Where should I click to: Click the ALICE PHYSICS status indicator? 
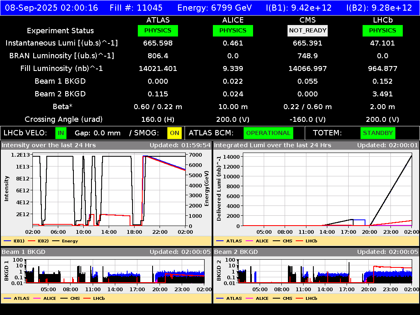click(233, 30)
